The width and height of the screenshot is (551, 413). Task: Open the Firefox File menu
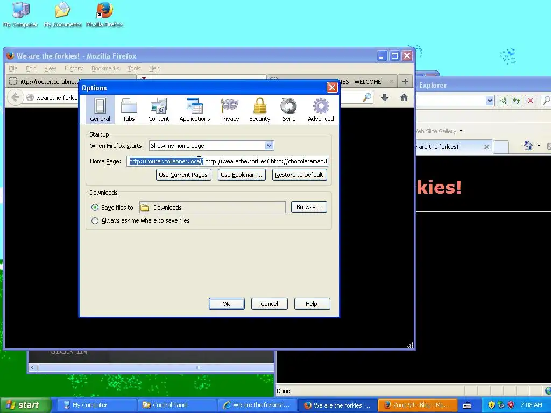13,68
